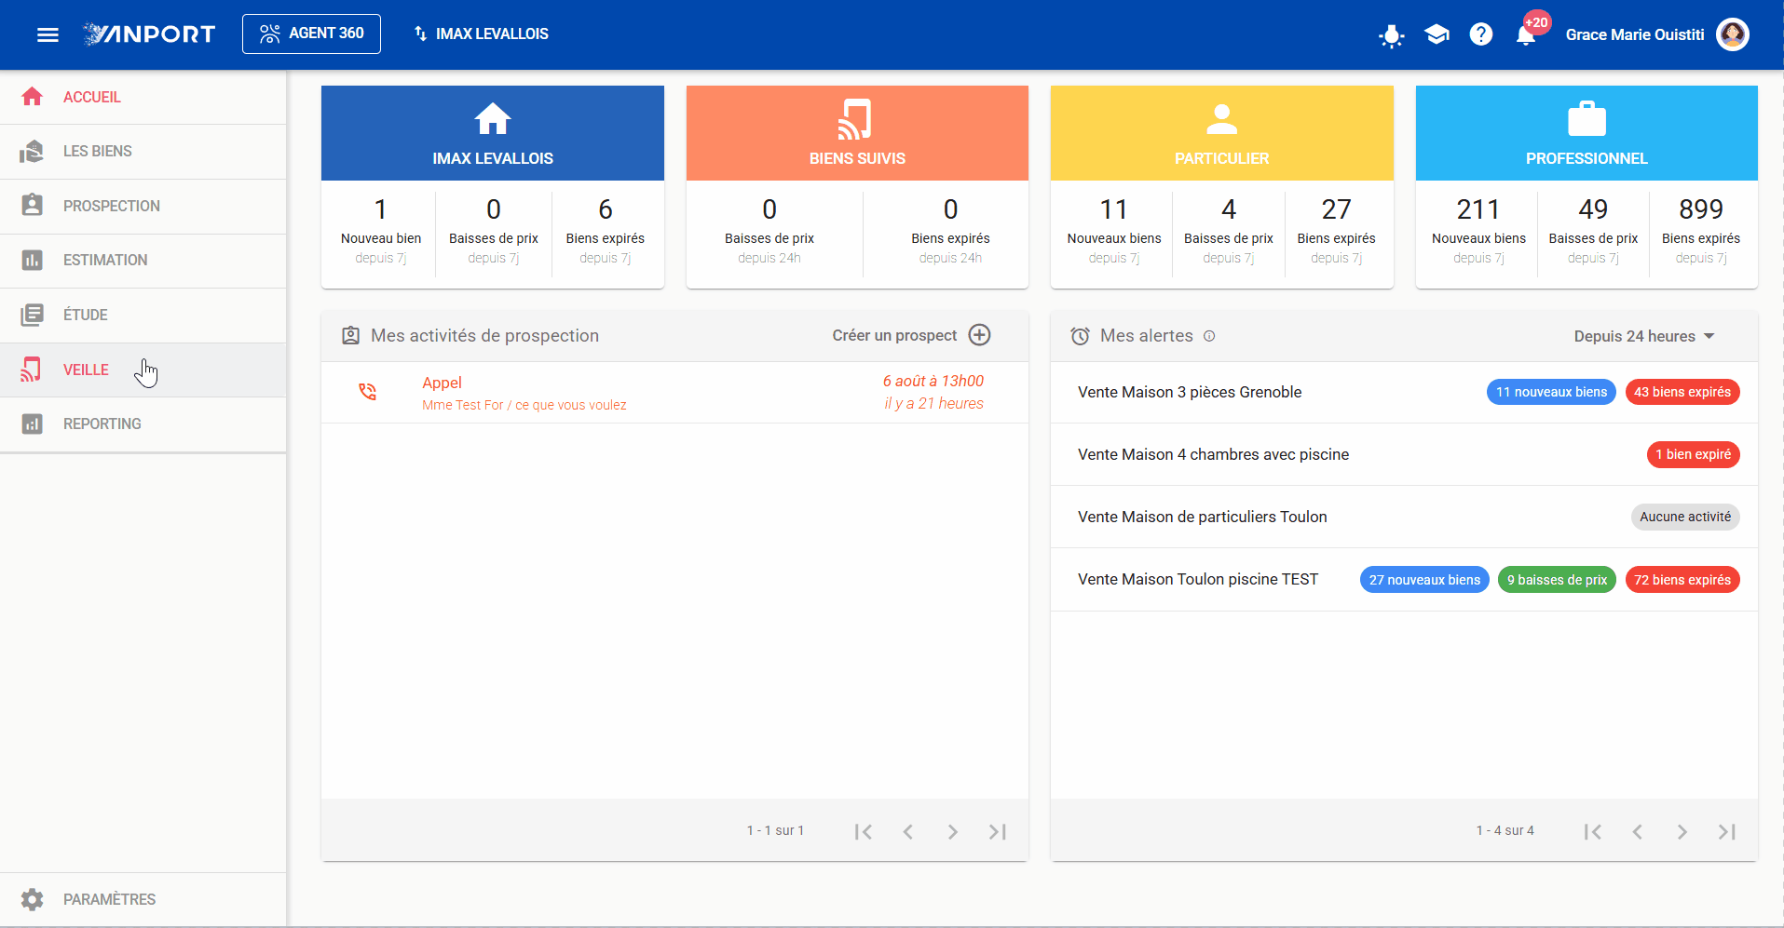Open IMAX Levallois 6 Biens expirés stat
The image size is (1784, 928).
click(606, 231)
